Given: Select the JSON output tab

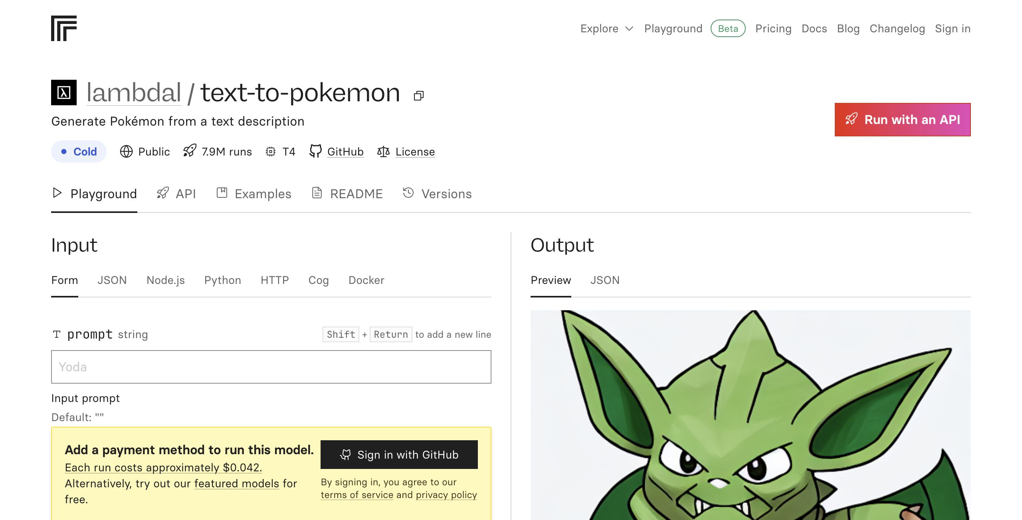Looking at the screenshot, I should click(605, 280).
